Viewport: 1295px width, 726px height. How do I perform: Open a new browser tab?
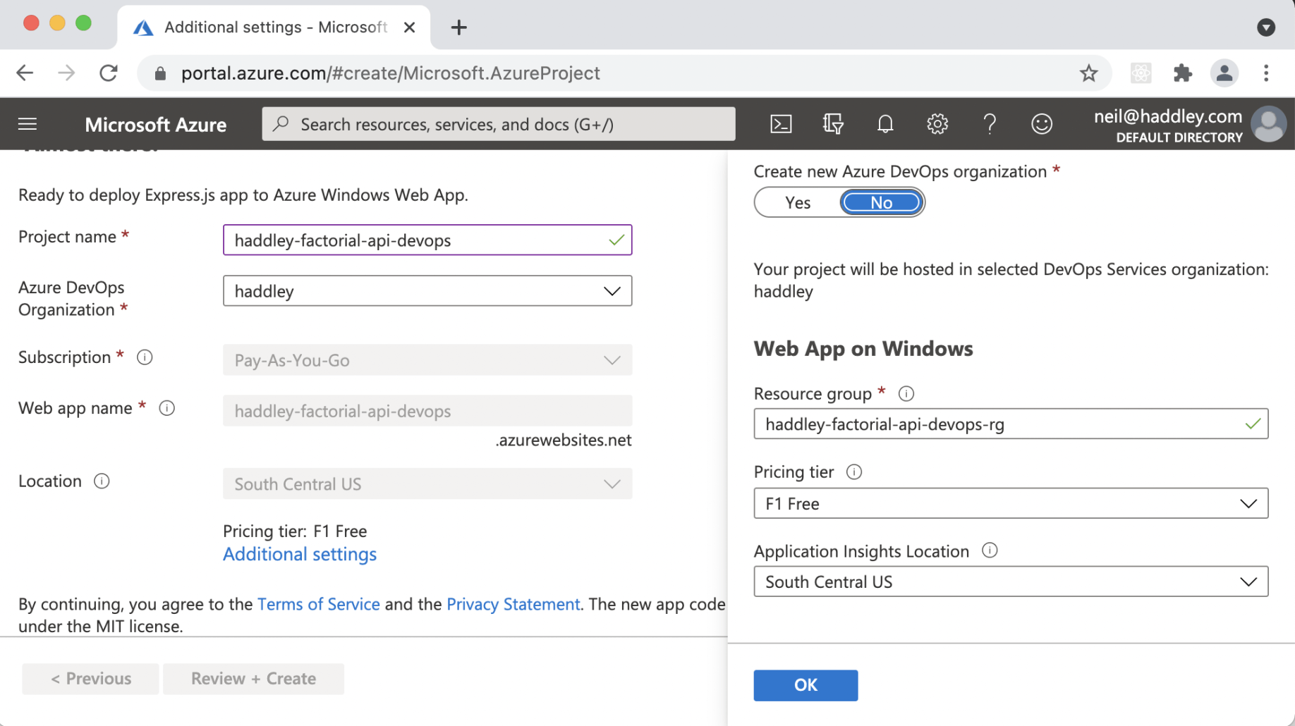[x=458, y=27]
